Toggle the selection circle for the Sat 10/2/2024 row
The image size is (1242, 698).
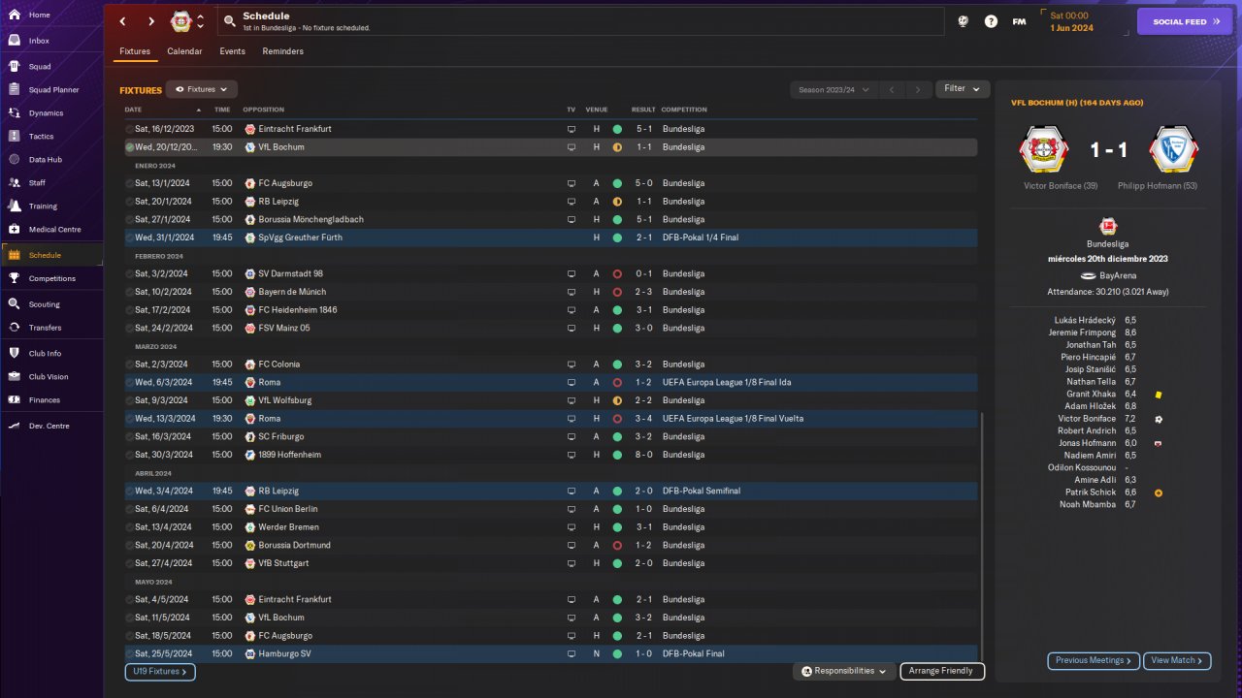click(x=130, y=292)
